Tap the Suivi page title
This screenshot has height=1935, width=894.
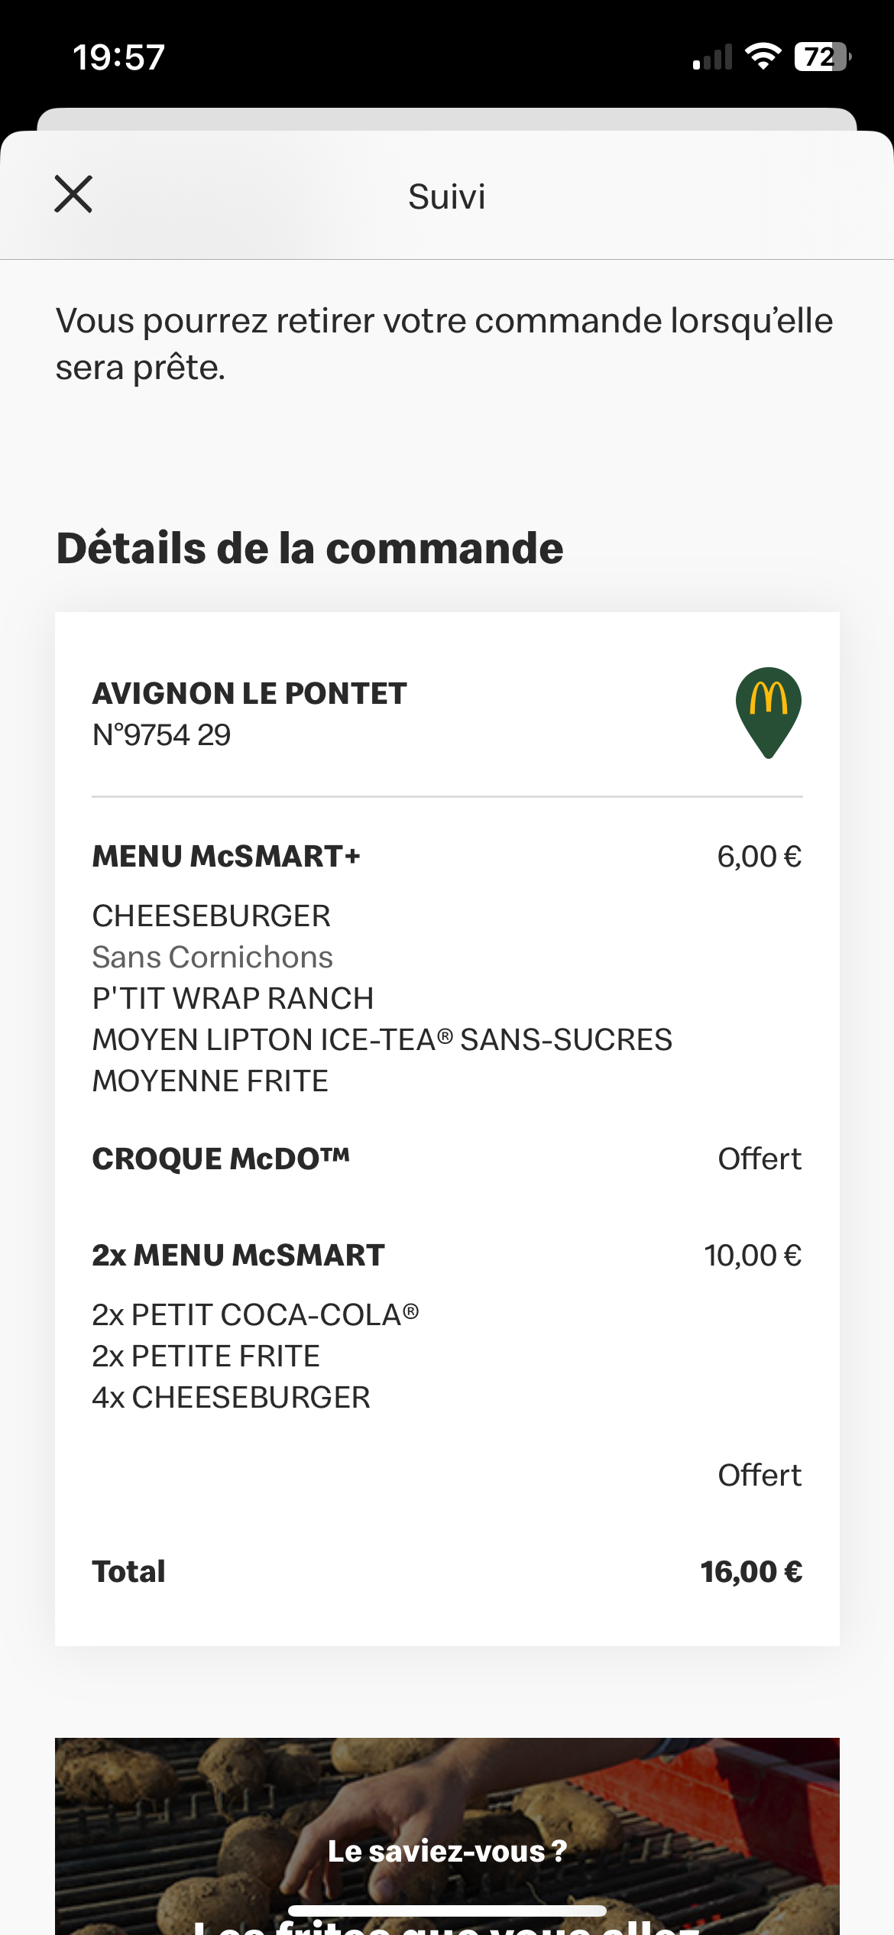[447, 196]
